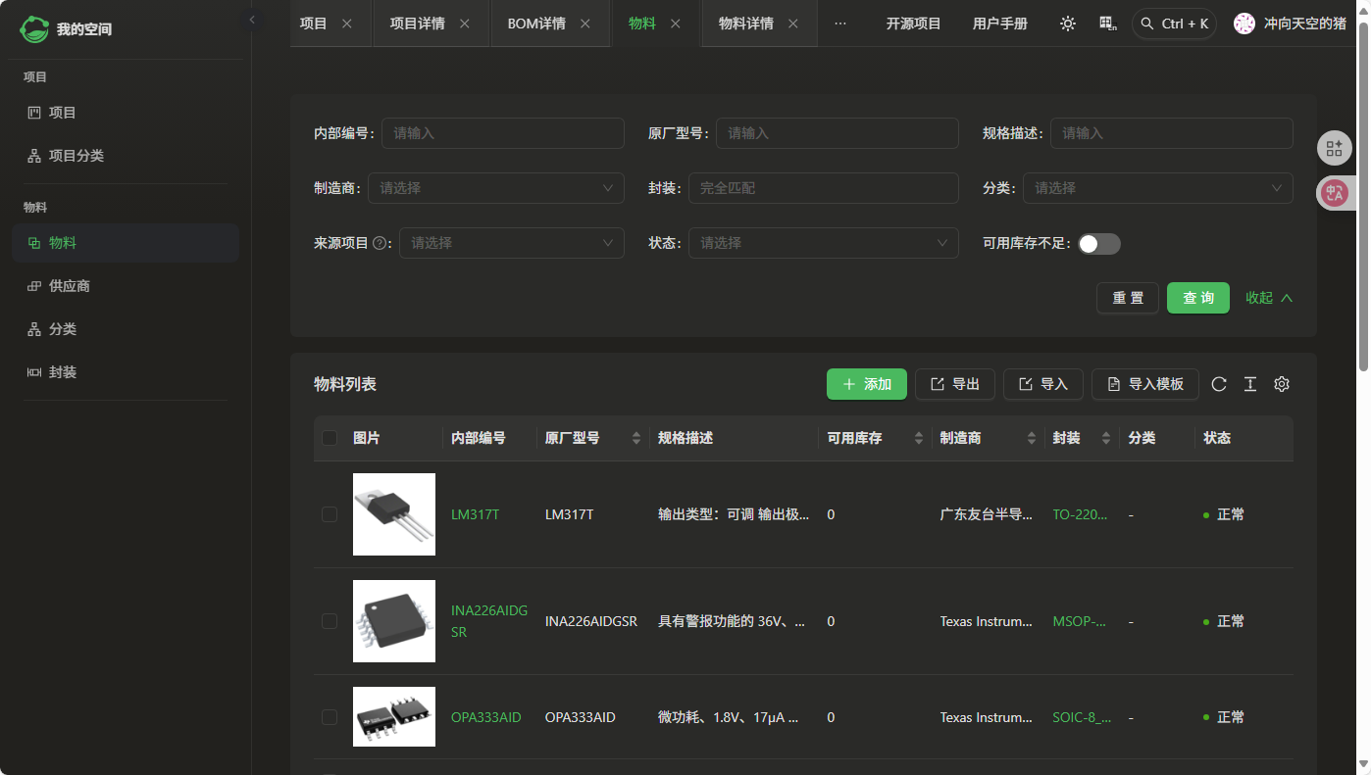Toggle the light/dark theme sun icon
This screenshot has width=1371, height=775.
pyautogui.click(x=1068, y=24)
